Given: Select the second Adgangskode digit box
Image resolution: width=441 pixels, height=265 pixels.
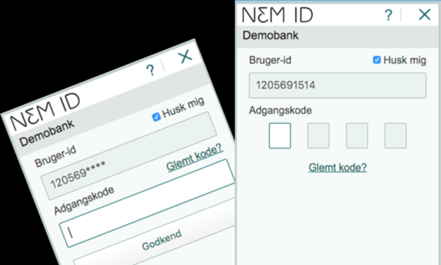Looking at the screenshot, I should (x=319, y=135).
